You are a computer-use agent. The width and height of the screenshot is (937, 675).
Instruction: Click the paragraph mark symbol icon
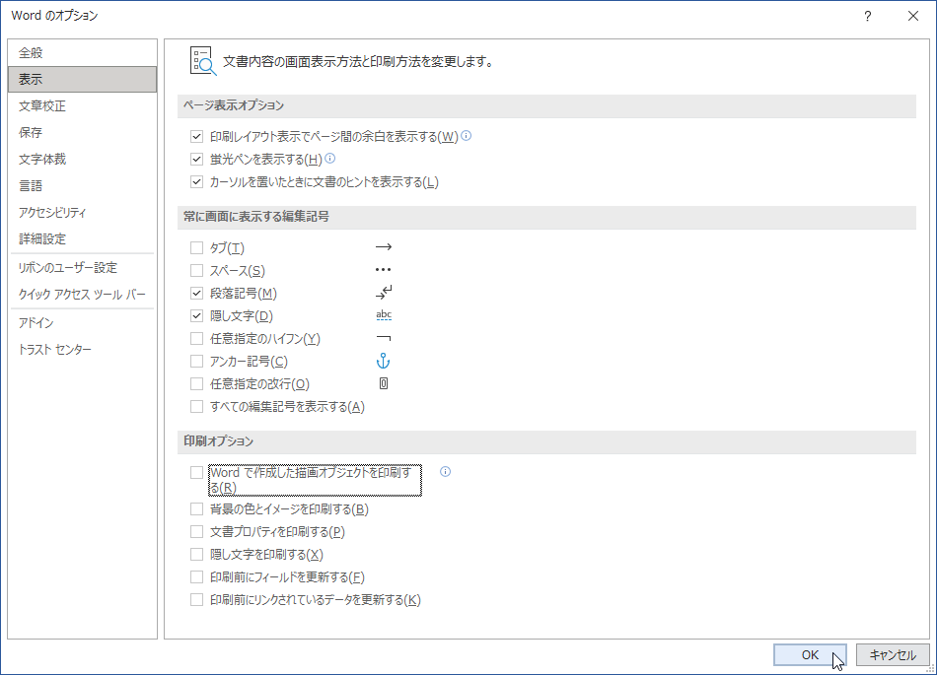[x=383, y=292]
